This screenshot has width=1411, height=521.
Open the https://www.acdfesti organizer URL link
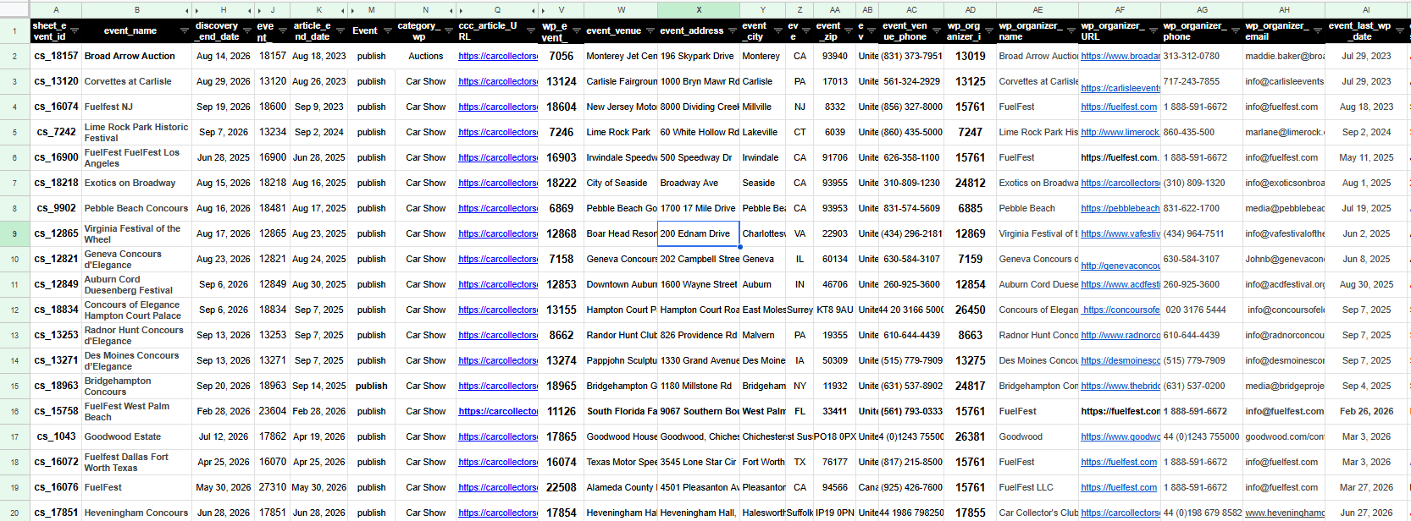click(x=1120, y=284)
